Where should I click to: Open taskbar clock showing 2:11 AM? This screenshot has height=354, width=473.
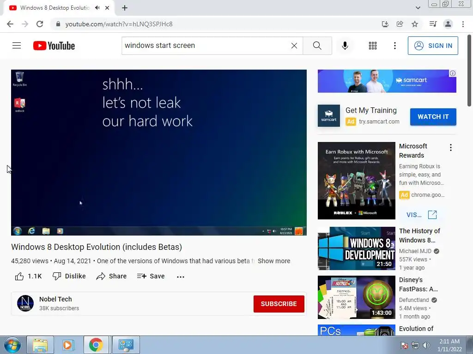point(449,345)
